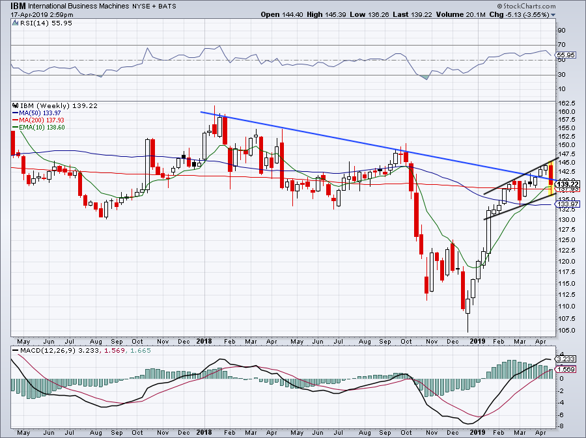Click the 3.233 MACD value tag
The image size is (586, 438).
coord(566,359)
